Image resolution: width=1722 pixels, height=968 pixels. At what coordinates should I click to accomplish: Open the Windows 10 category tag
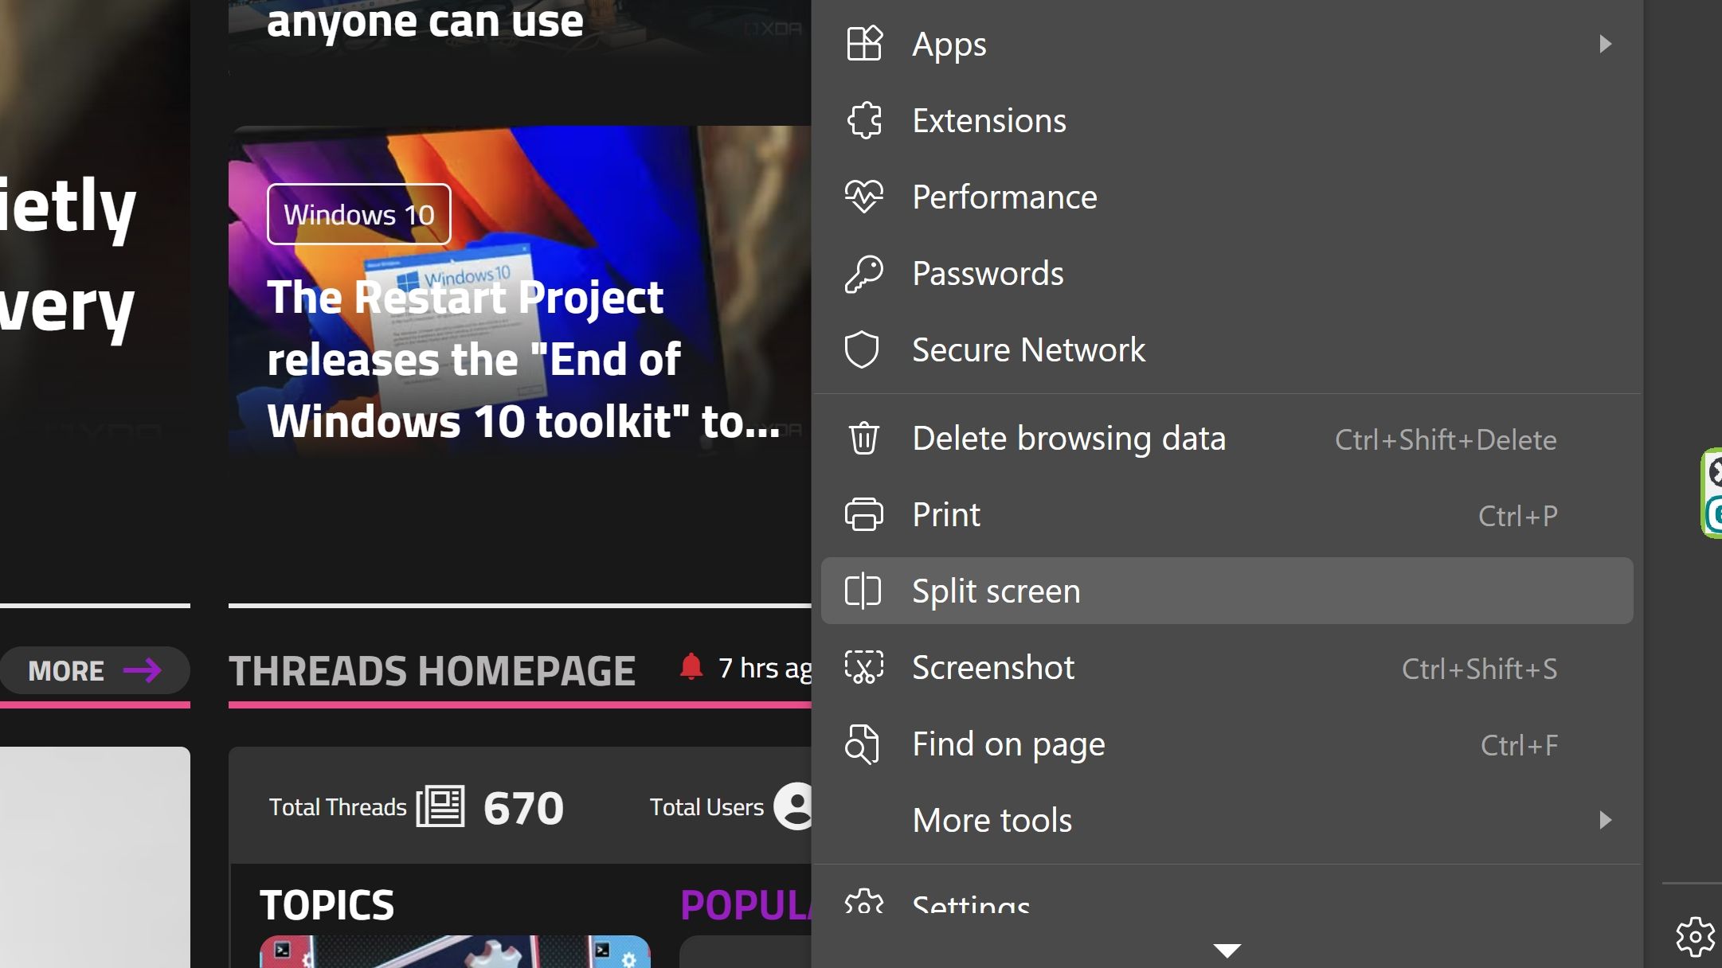tap(358, 214)
